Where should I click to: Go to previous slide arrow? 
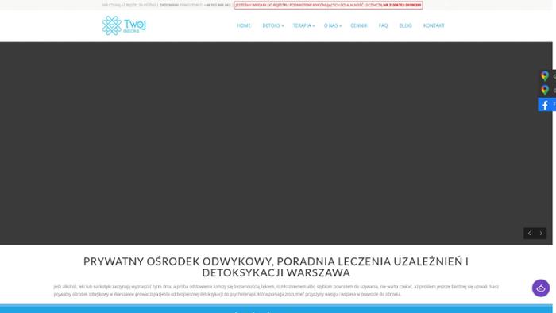point(530,234)
